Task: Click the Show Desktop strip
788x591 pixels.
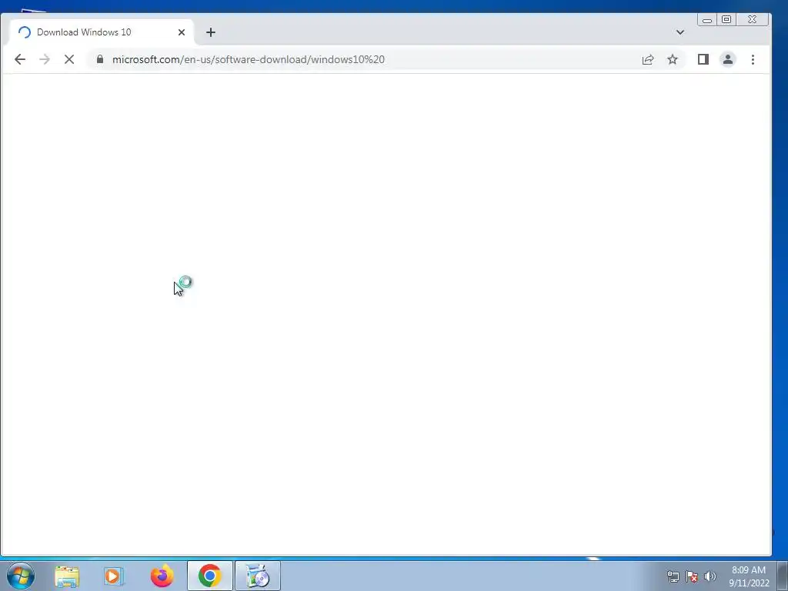Action: pyautogui.click(x=783, y=576)
